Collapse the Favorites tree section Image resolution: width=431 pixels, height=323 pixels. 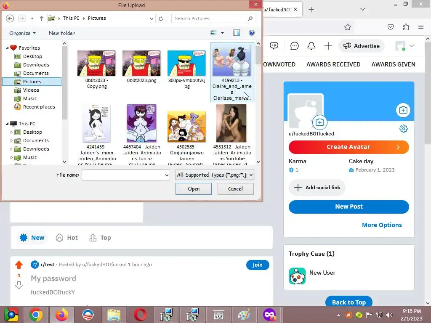coord(7,48)
